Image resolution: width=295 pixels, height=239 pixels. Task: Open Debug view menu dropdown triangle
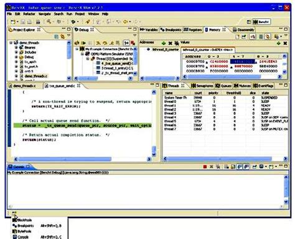pyautogui.click(x=135, y=36)
